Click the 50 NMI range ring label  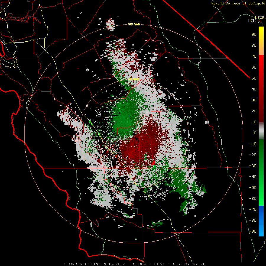[134, 79]
